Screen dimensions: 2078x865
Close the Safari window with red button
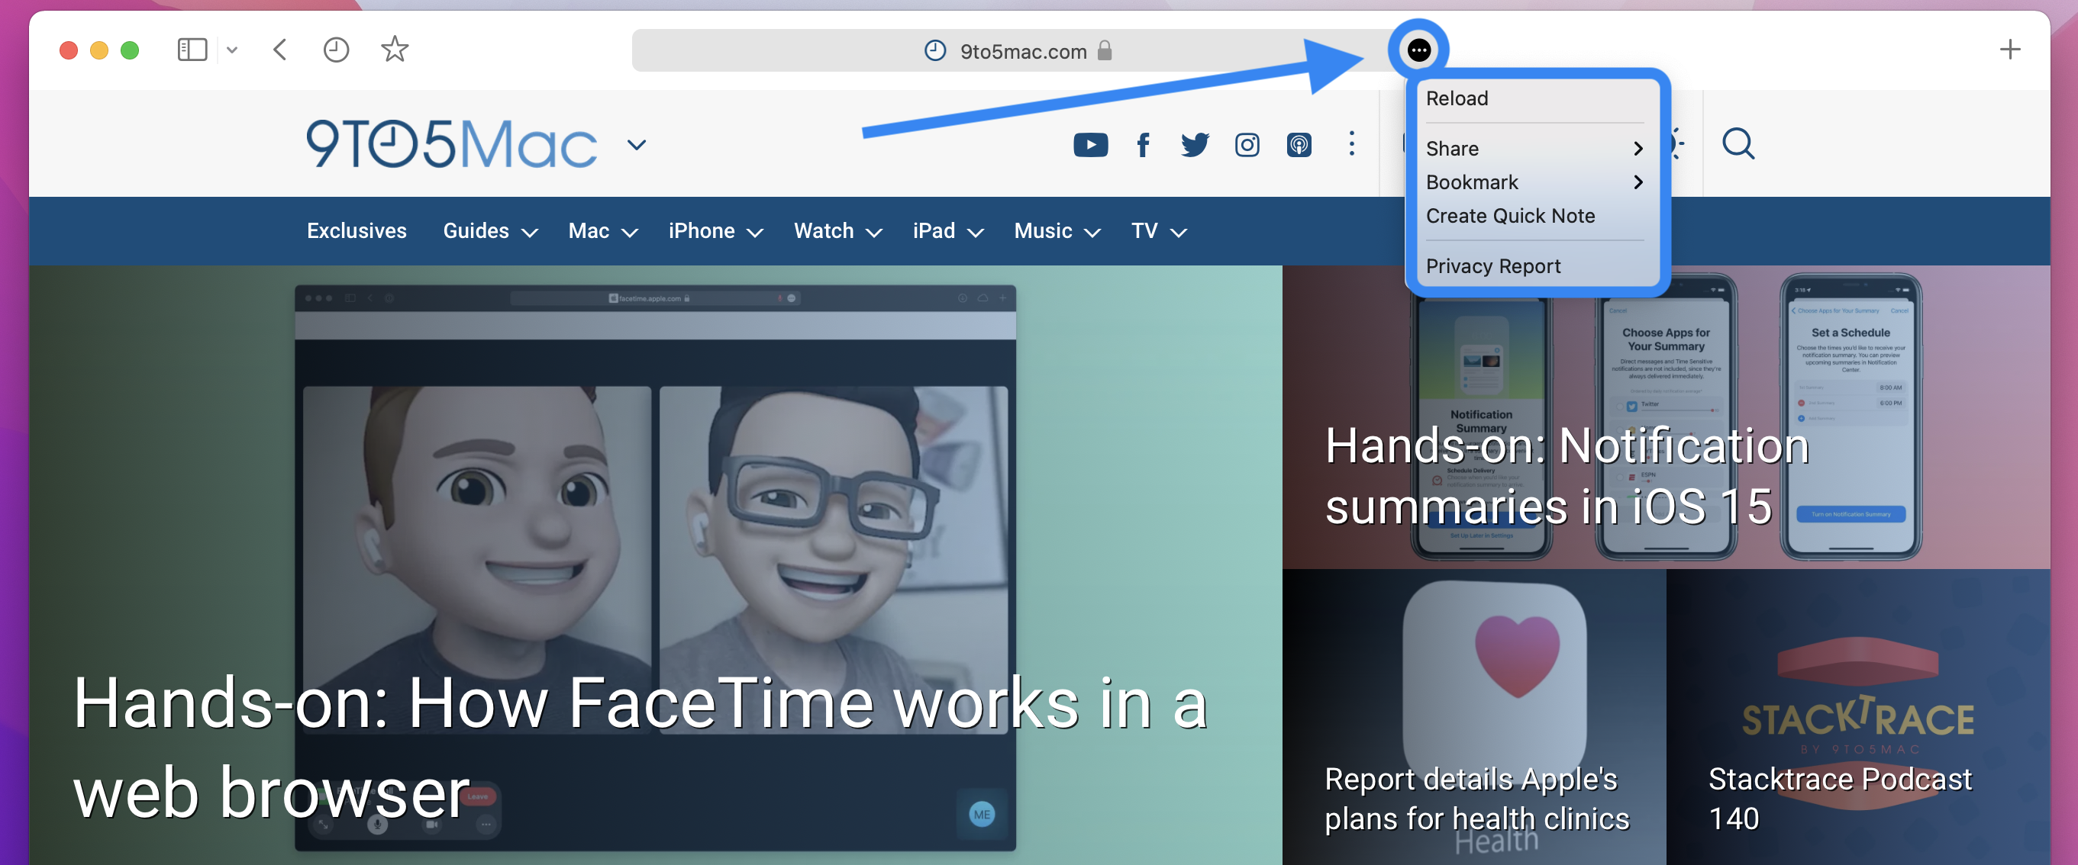pyautogui.click(x=69, y=51)
